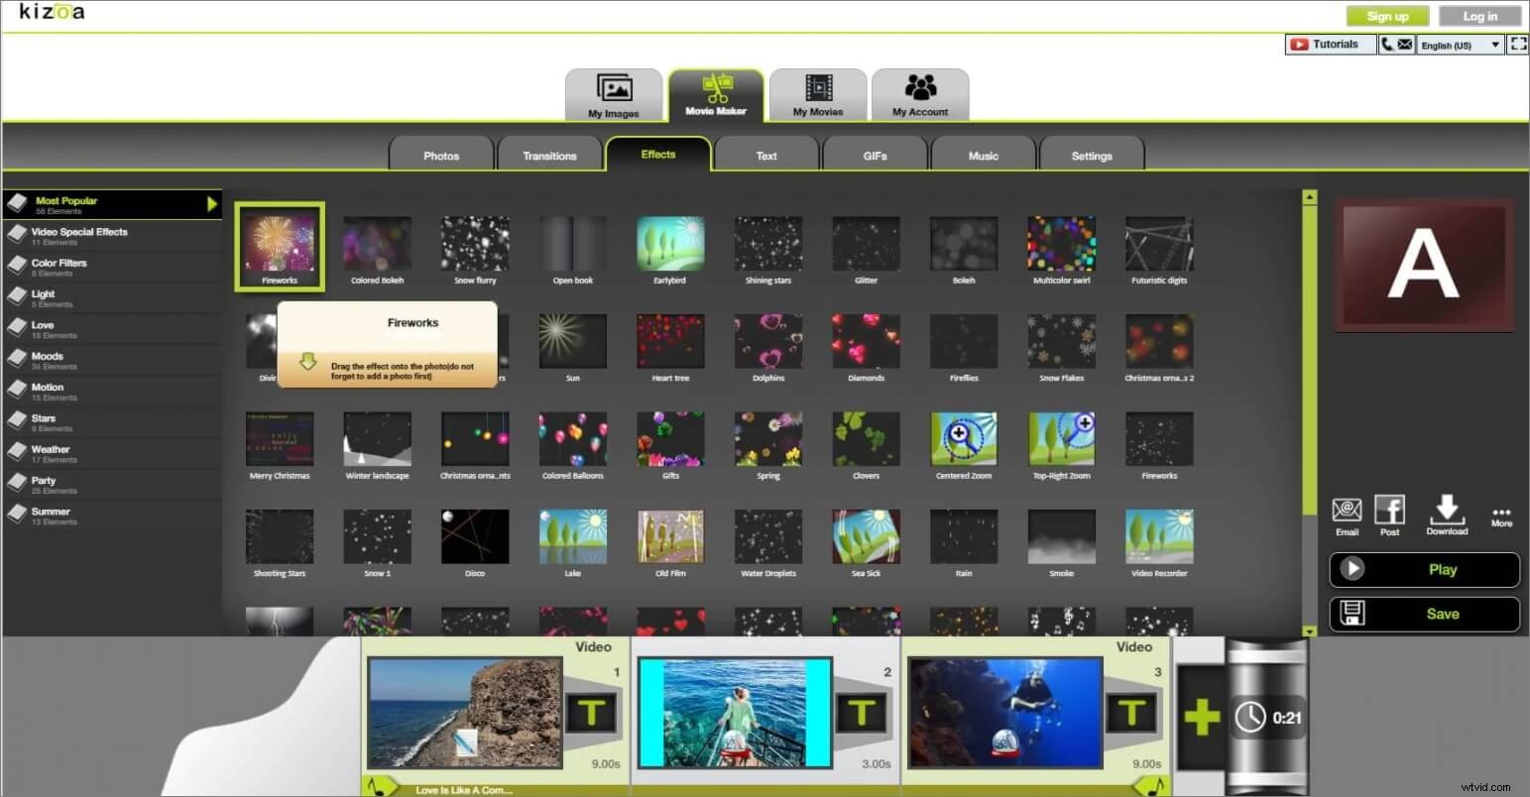Viewport: 1530px width, 797px height.
Task: Select the Snow Flakes effect thumbnail
Action: coord(1061,340)
